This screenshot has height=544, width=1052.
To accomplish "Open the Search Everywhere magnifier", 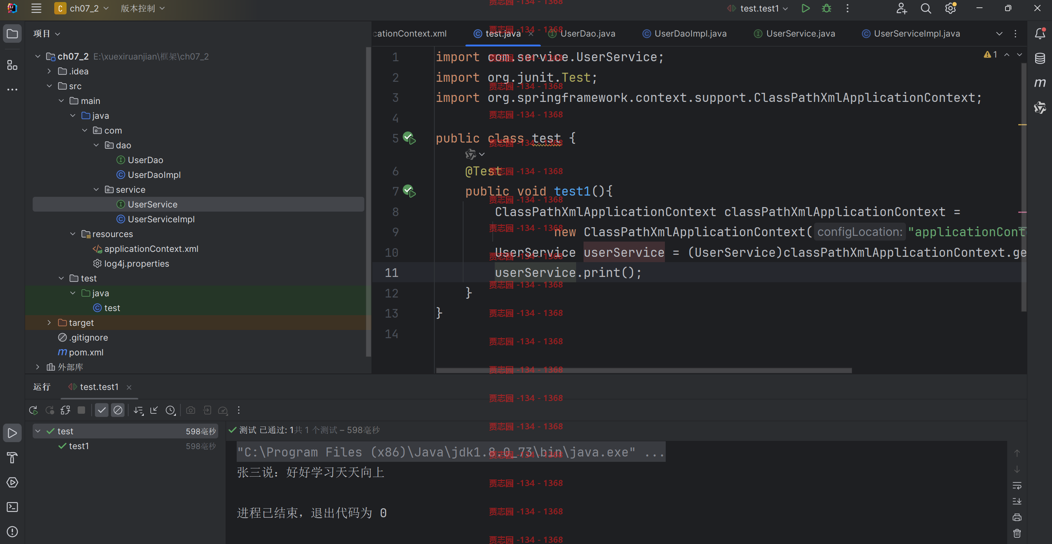I will (926, 8).
